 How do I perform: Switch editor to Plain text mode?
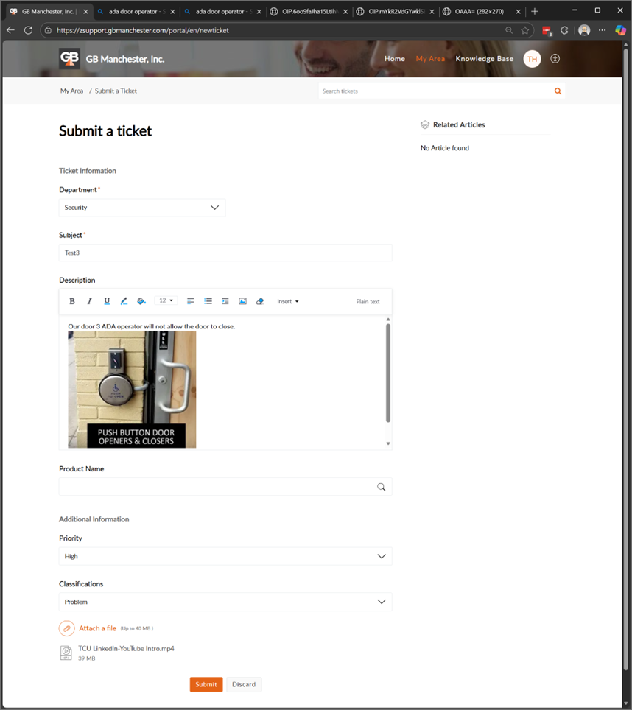pyautogui.click(x=368, y=301)
